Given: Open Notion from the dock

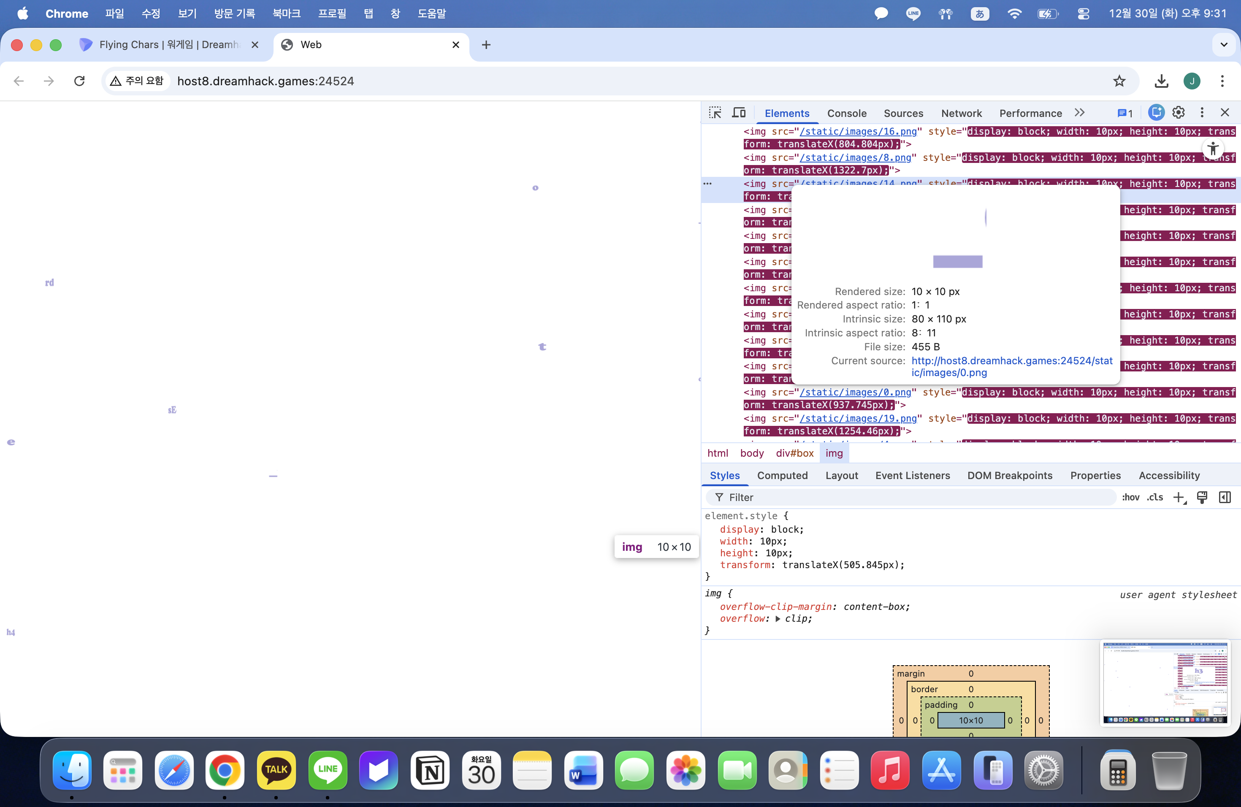Looking at the screenshot, I should point(430,771).
